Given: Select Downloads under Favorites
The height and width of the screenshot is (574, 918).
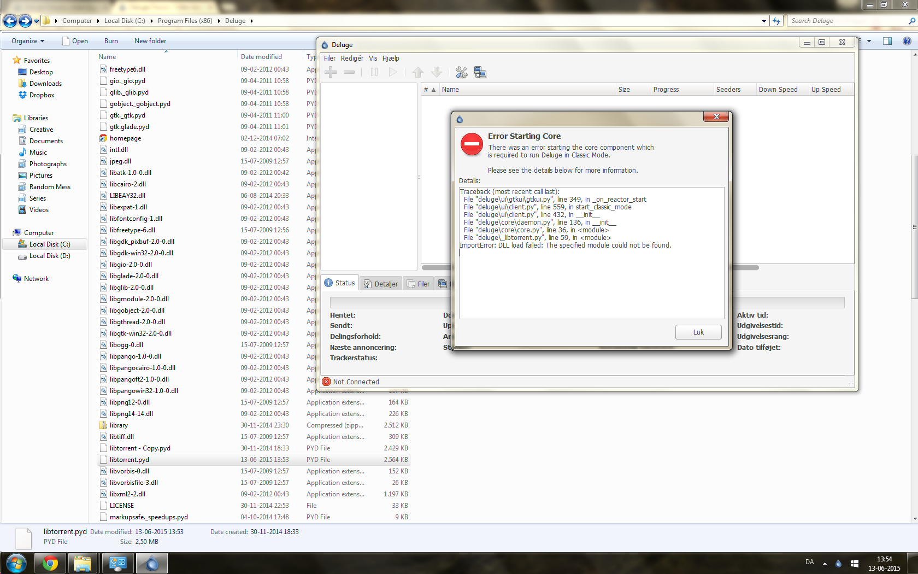Looking at the screenshot, I should (x=45, y=84).
